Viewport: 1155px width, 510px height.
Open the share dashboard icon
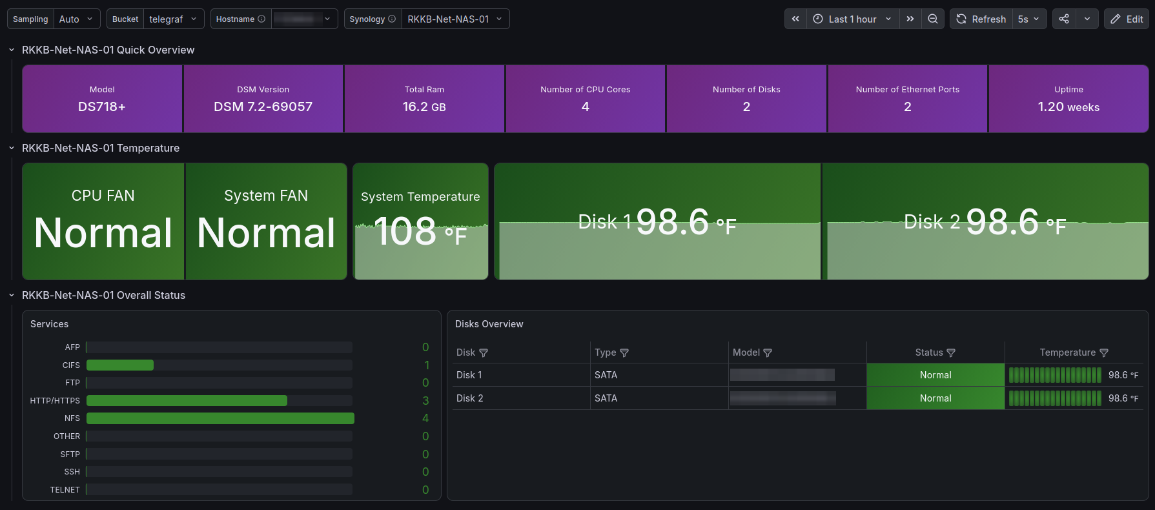[x=1064, y=19]
